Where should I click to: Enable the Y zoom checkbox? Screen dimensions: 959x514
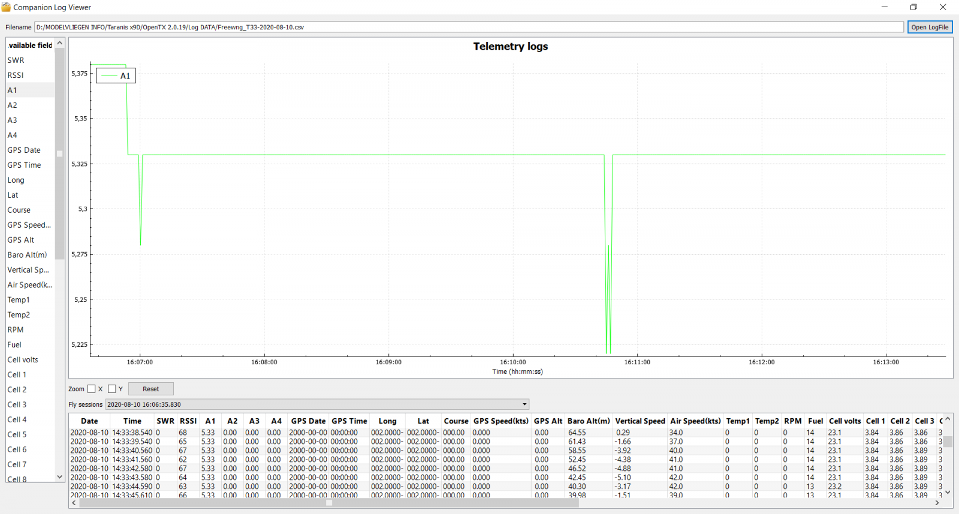(112, 389)
